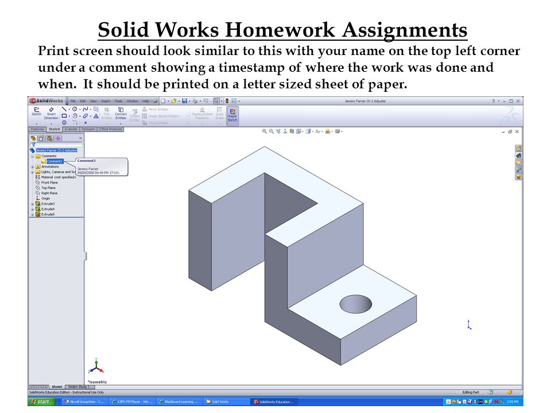Expand the Annotations node

[32, 167]
